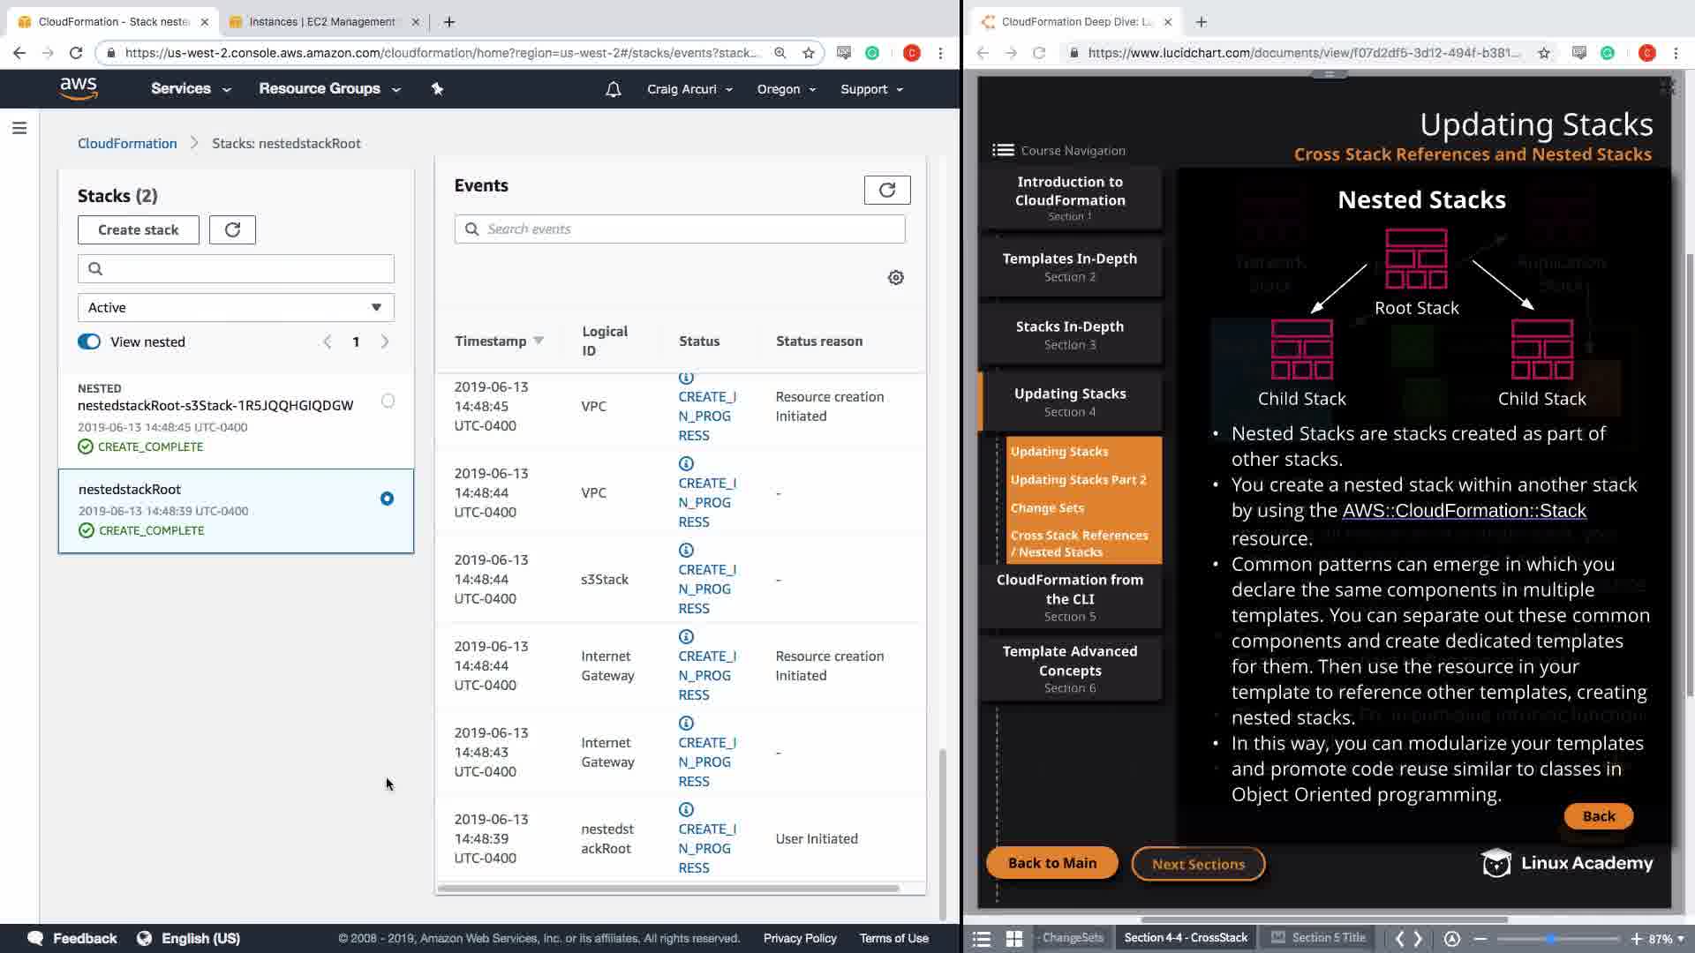Open Lucidchart grid view icon

(1014, 938)
